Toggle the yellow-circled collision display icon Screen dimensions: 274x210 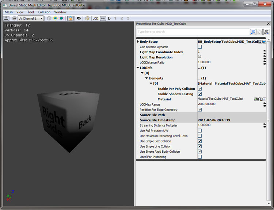(56, 18)
